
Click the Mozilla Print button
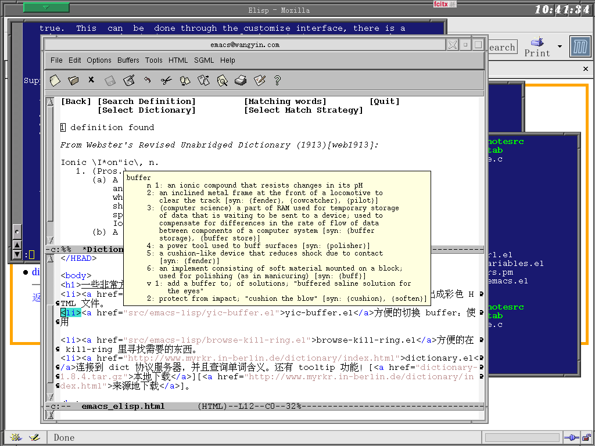537,46
